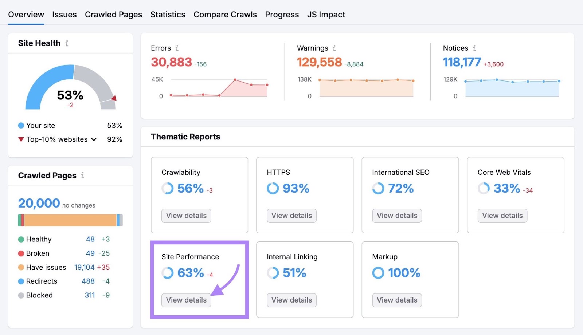The image size is (583, 335).
Task: Toggle the Redirects legend item
Action: (x=42, y=281)
